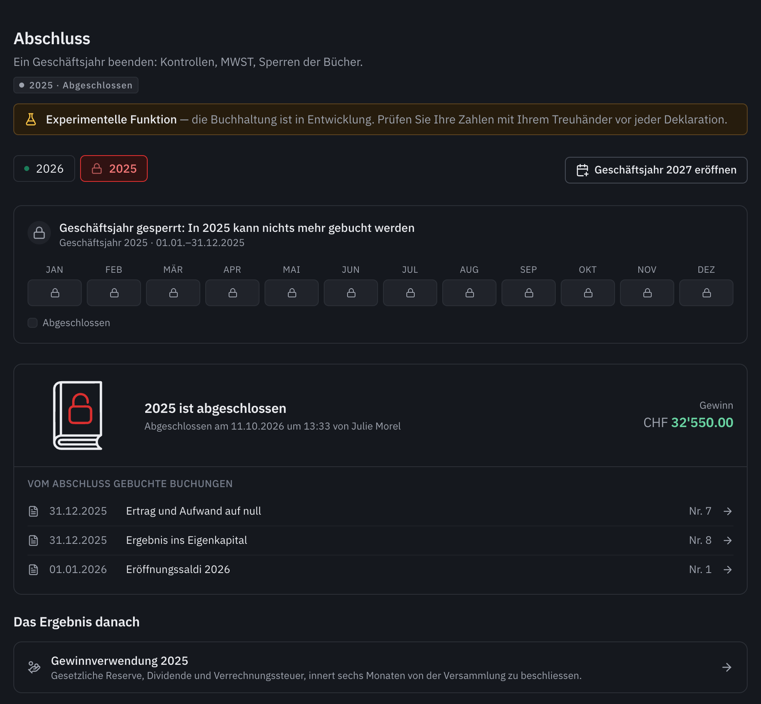Switch to fiscal year 2026 tab

(x=44, y=168)
